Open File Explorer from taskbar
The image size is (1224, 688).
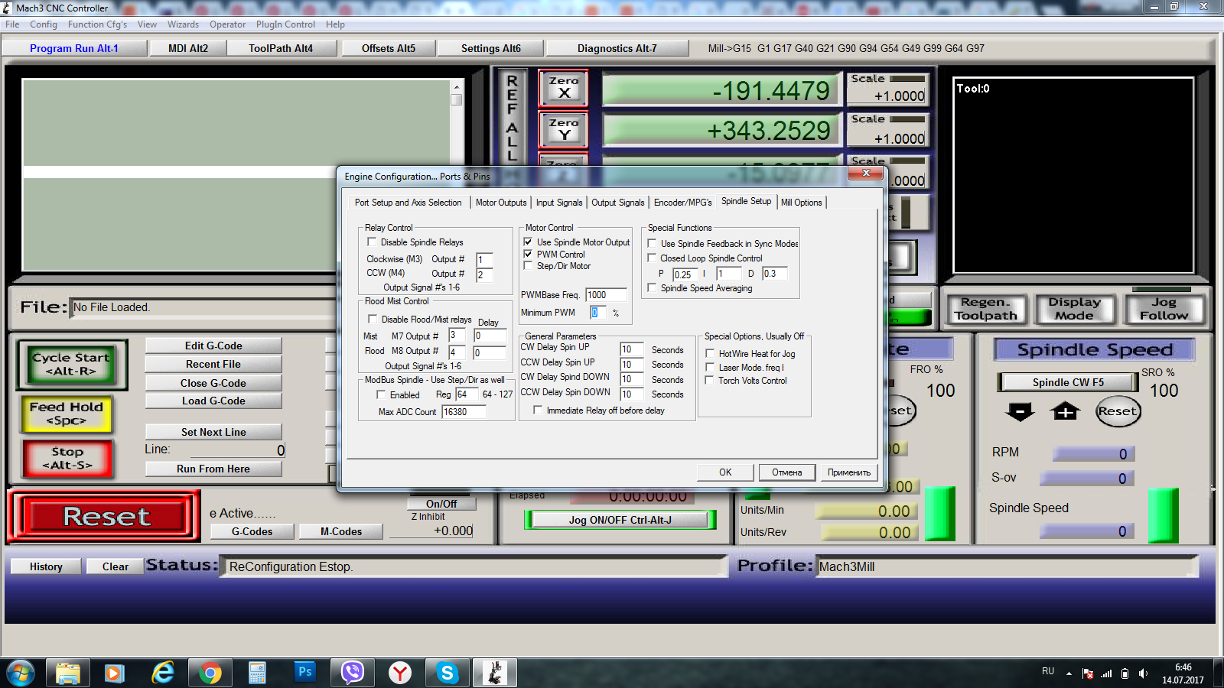point(68,673)
